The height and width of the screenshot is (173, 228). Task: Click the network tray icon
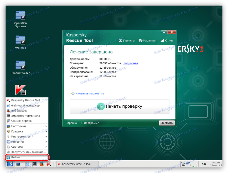(183, 164)
